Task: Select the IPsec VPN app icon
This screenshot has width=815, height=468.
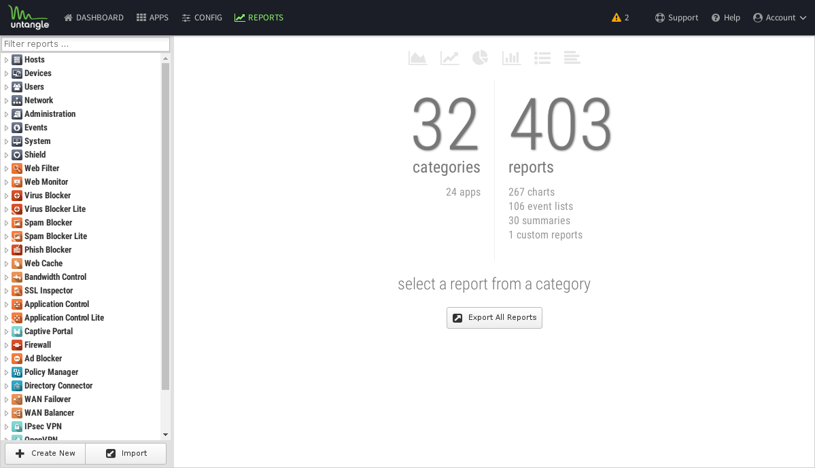Action: pos(17,427)
